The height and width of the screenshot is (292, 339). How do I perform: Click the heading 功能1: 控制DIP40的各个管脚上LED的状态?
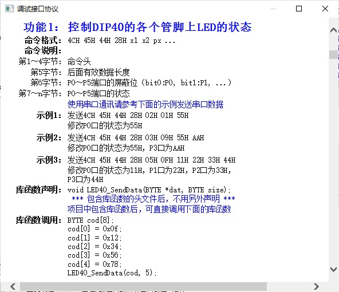tap(137, 27)
